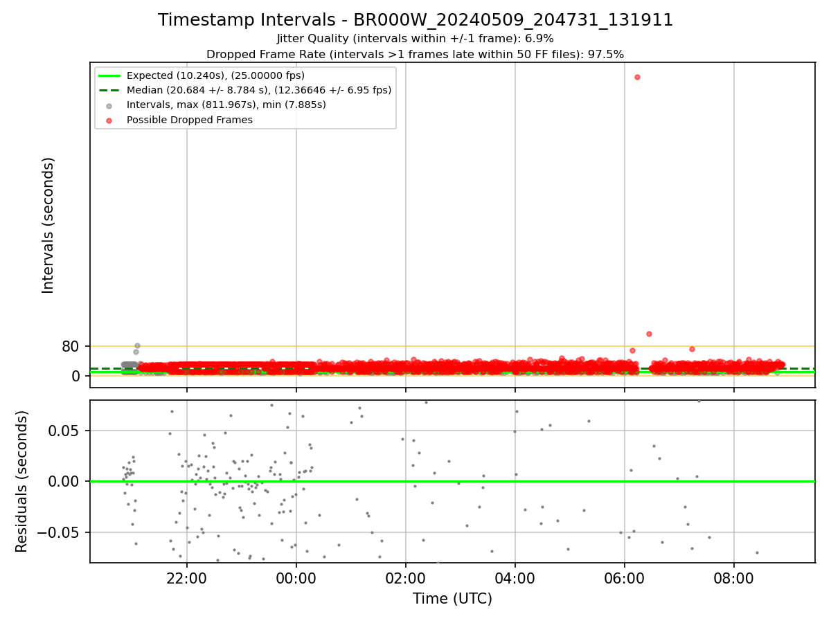Select the Jitter Quality 6.9% subtitle line
The image size is (831, 623).
tap(415, 39)
